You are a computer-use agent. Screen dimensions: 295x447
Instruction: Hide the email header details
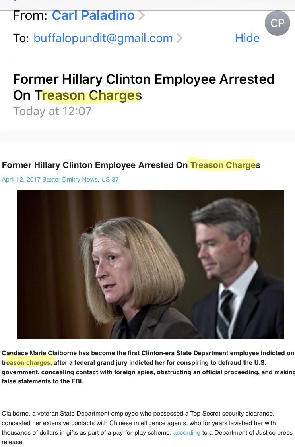(x=247, y=38)
